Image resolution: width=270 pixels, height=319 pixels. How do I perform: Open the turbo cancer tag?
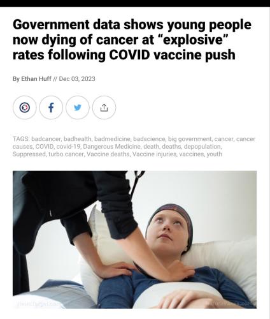coord(66,154)
